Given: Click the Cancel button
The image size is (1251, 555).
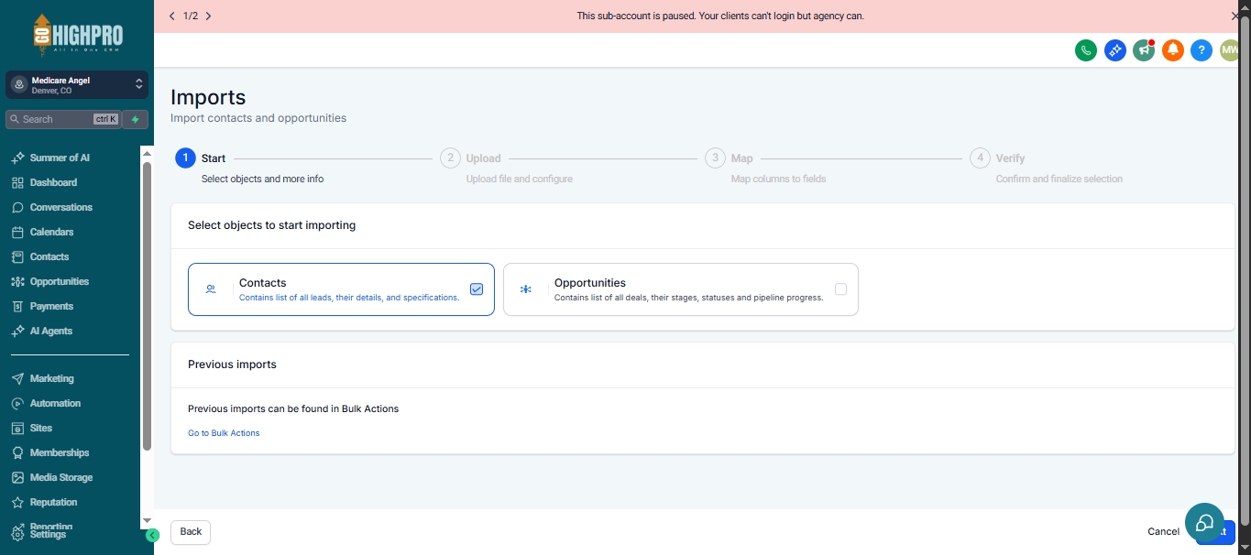Looking at the screenshot, I should click(1163, 532).
